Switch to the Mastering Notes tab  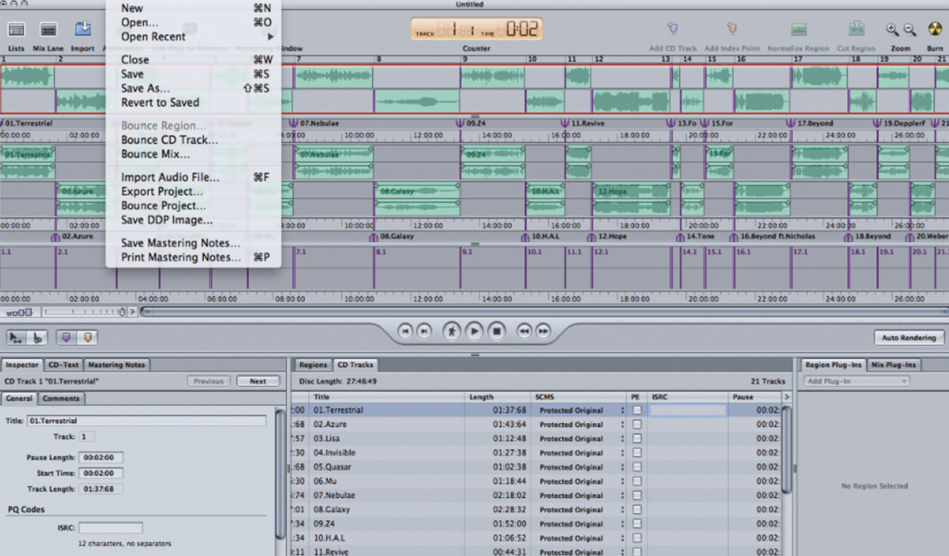click(x=117, y=365)
